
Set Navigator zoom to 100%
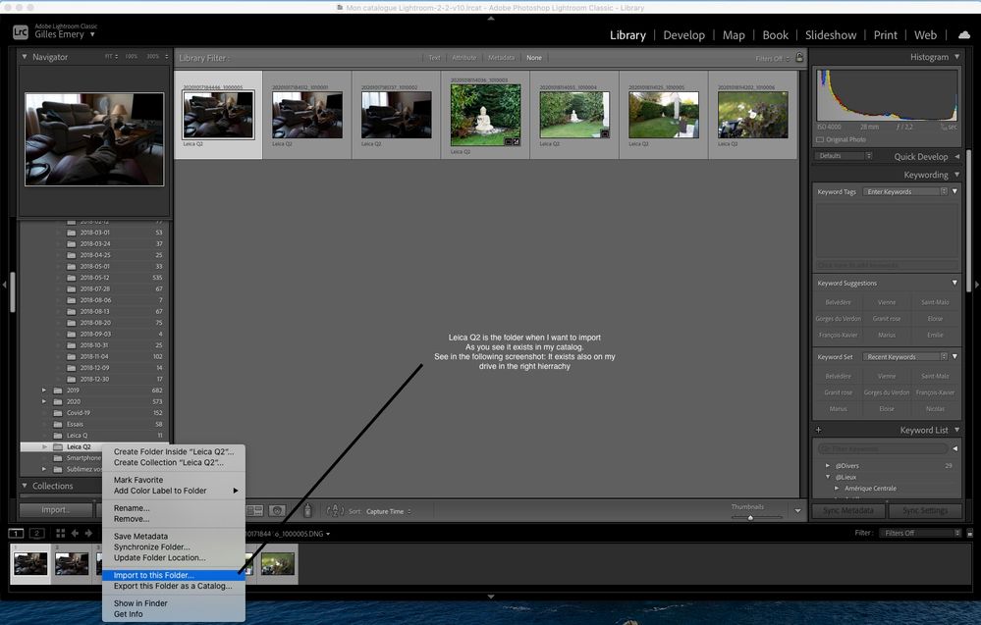(x=131, y=56)
